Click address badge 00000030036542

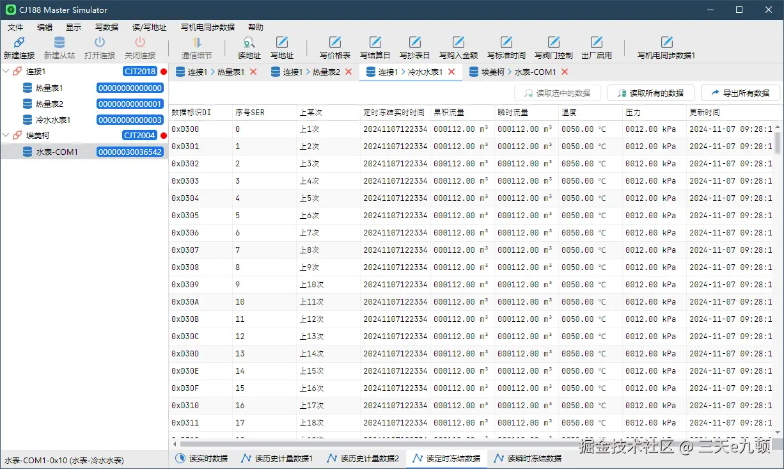(130, 152)
